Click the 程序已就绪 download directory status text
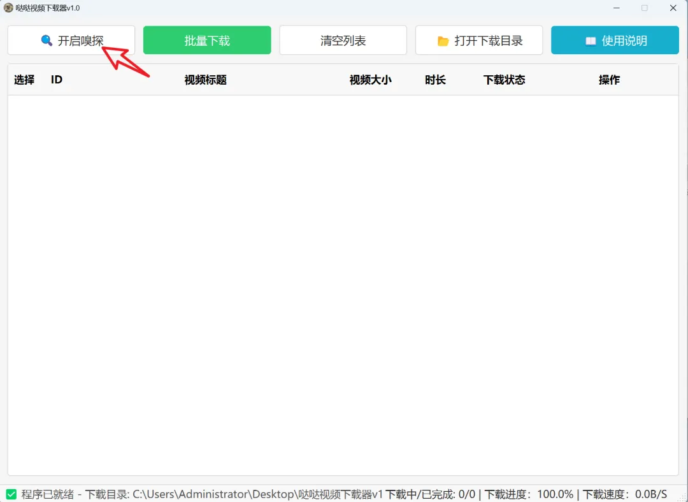688x502 pixels. 203,494
